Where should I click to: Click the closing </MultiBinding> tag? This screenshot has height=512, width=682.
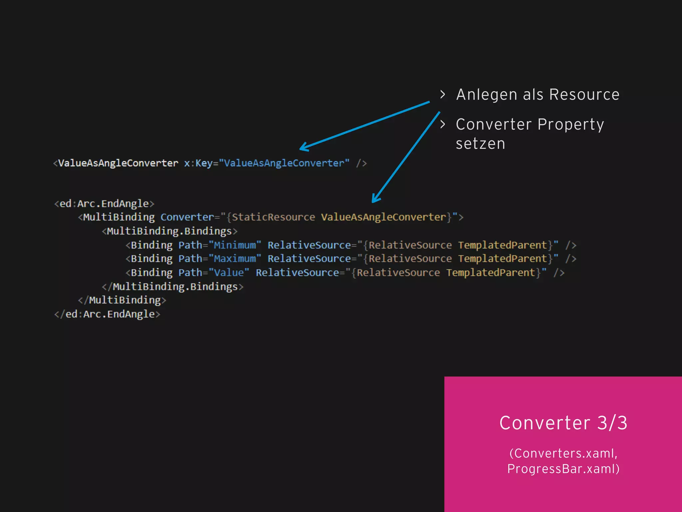point(122,300)
